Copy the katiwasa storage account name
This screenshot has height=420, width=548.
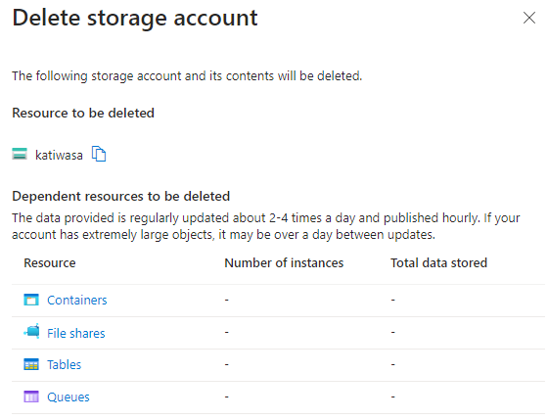(99, 154)
